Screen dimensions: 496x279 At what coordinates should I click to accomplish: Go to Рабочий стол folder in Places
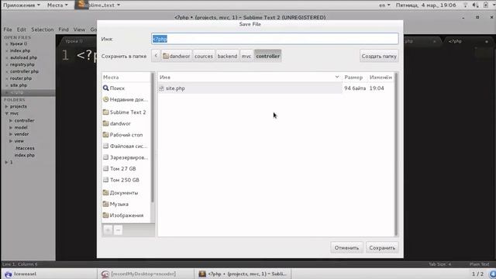(x=122, y=135)
